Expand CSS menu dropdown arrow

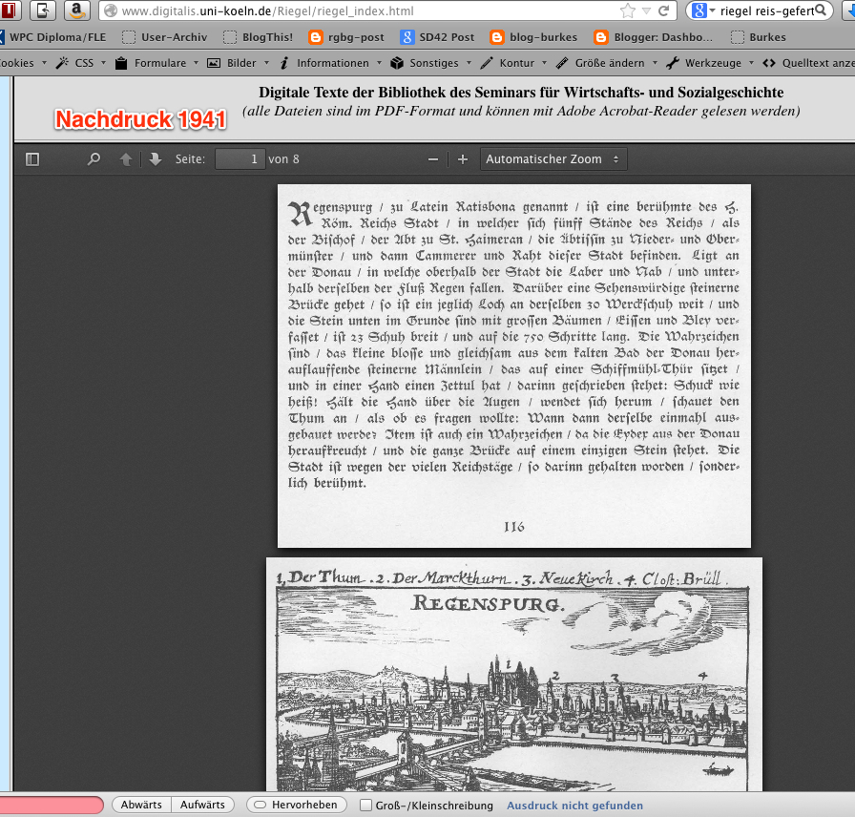point(103,63)
